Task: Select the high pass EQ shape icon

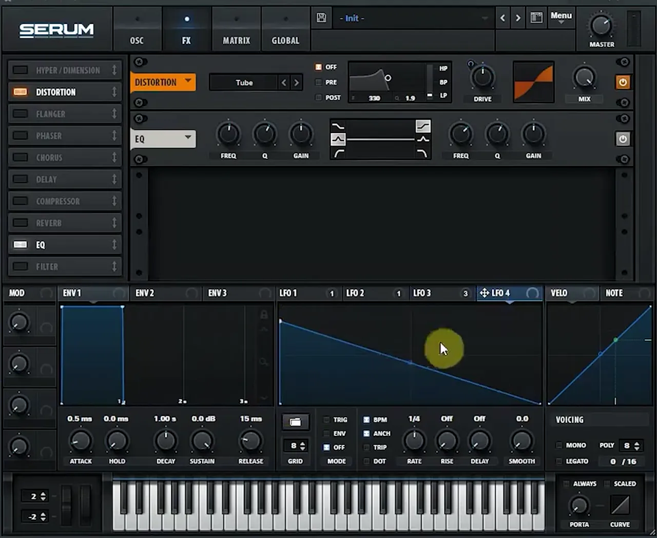Action: (x=338, y=152)
